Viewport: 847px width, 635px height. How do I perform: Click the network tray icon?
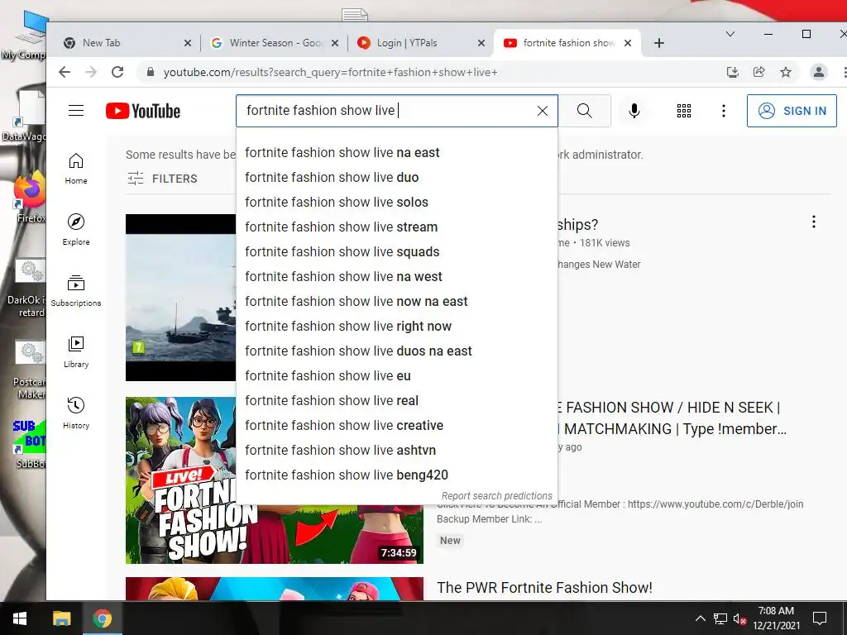click(x=720, y=618)
